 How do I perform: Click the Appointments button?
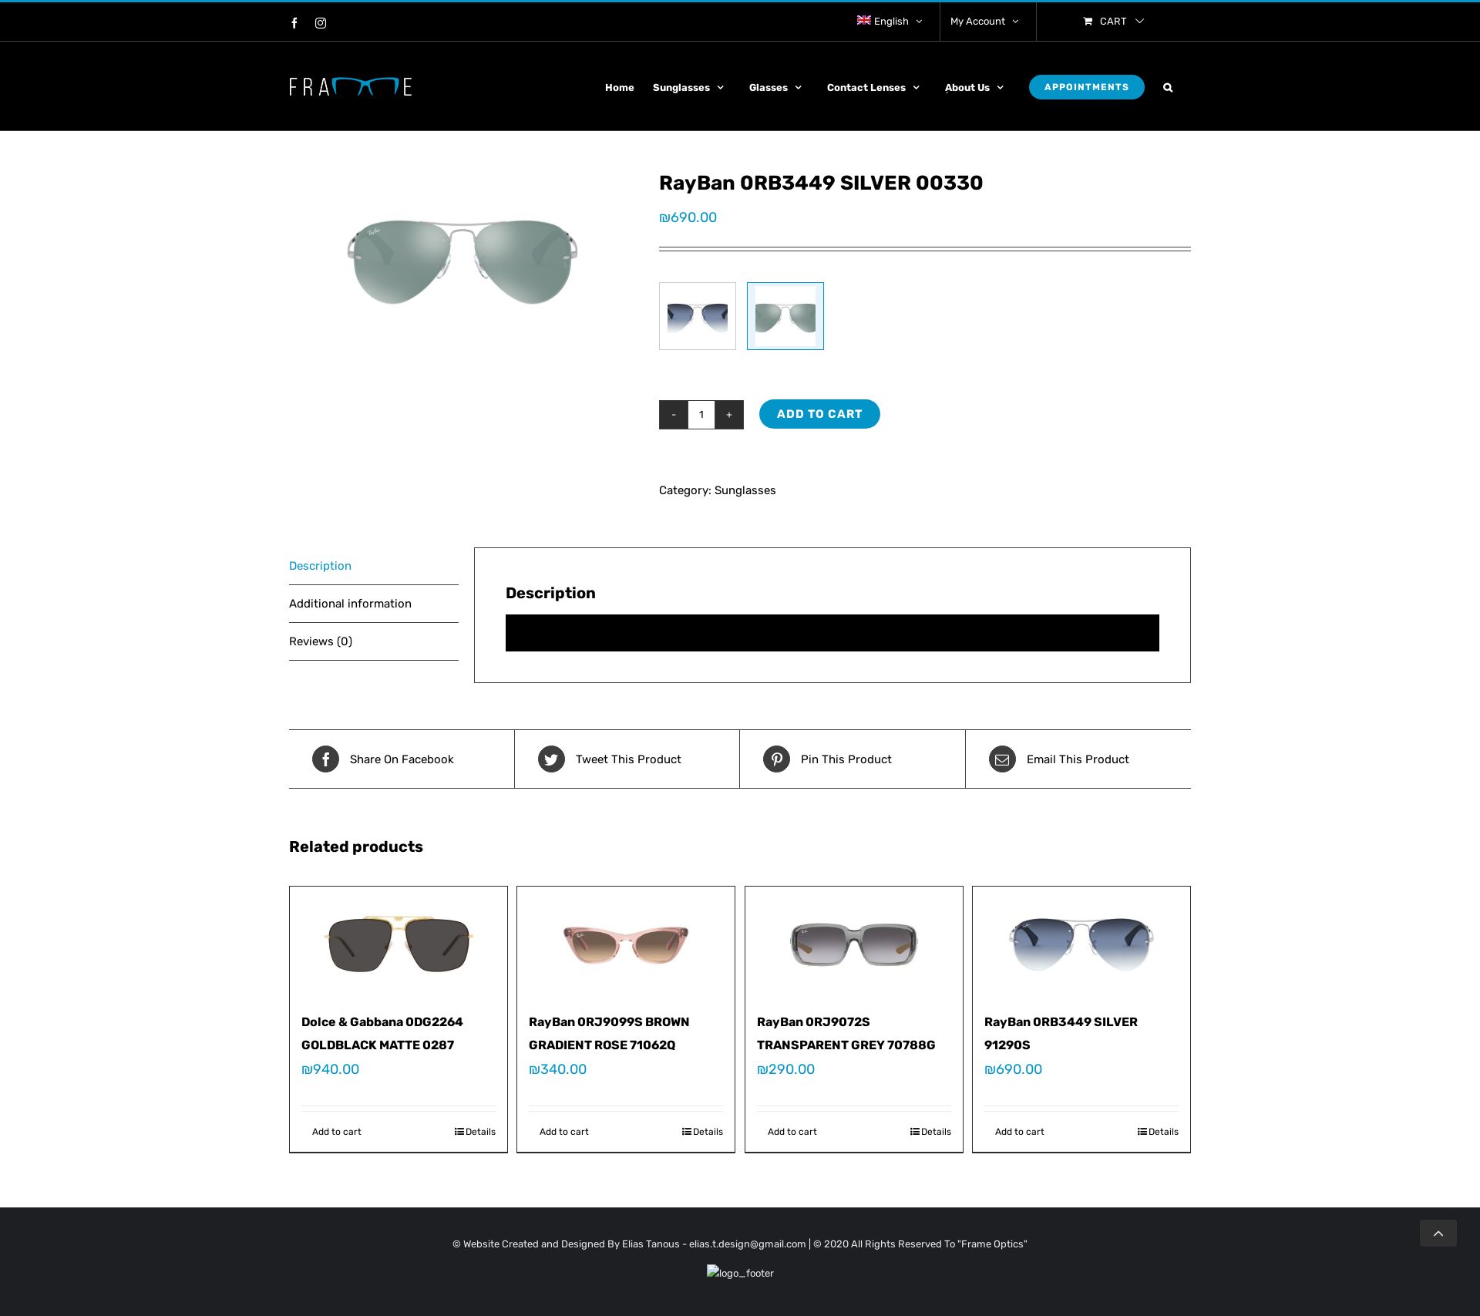click(x=1087, y=87)
